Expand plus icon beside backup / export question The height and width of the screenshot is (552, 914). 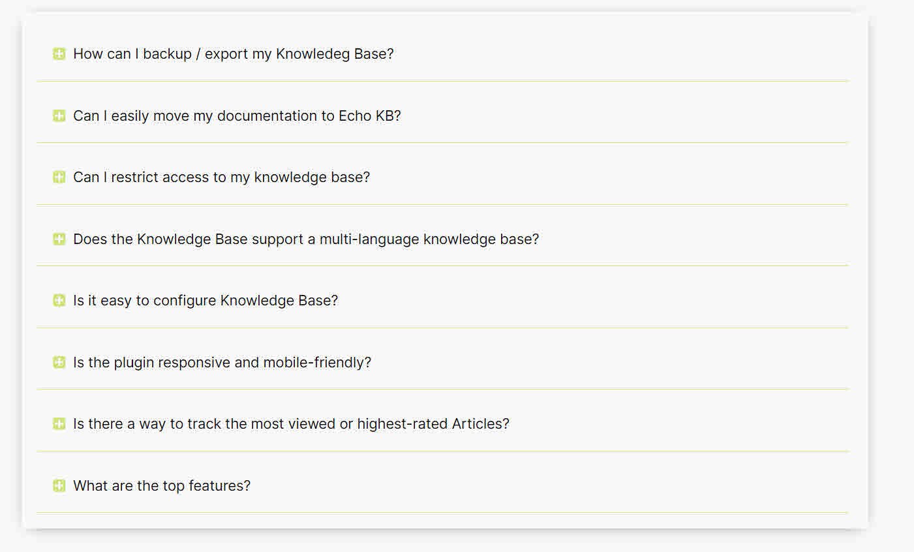[x=59, y=54]
